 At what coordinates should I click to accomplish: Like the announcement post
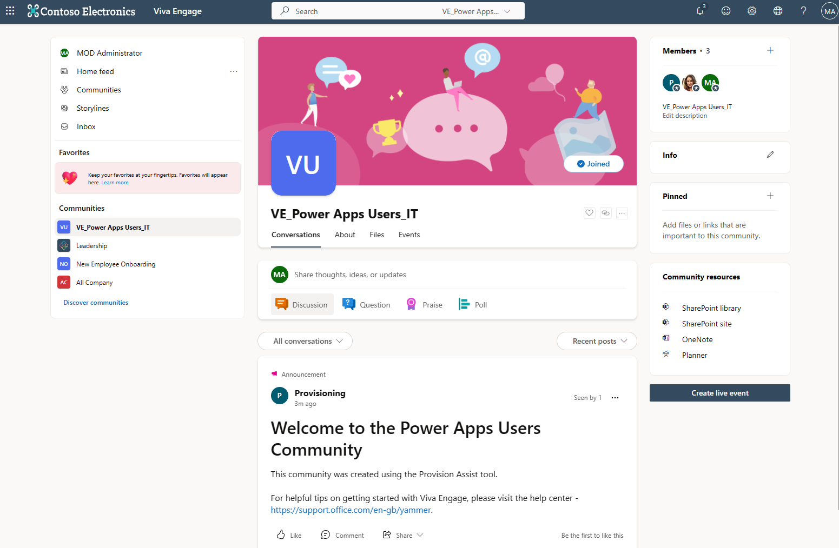[x=289, y=535]
